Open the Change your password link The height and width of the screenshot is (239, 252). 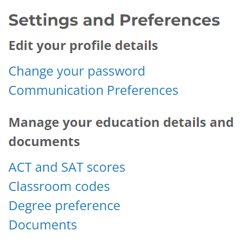tap(77, 72)
